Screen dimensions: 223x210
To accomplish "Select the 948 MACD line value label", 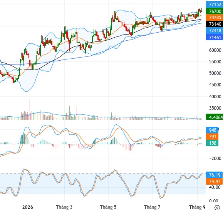I will (212, 130).
